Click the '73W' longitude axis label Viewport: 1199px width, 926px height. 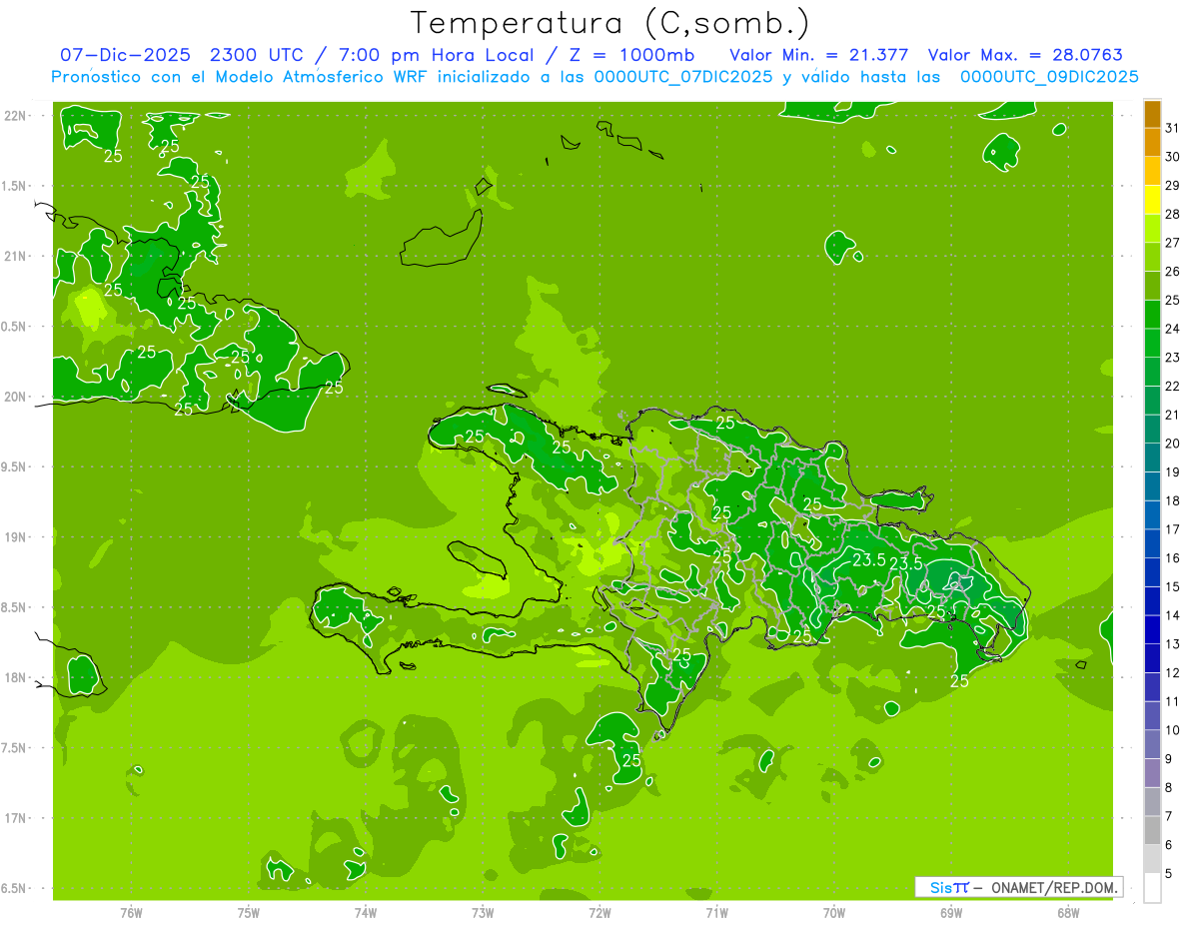click(483, 913)
